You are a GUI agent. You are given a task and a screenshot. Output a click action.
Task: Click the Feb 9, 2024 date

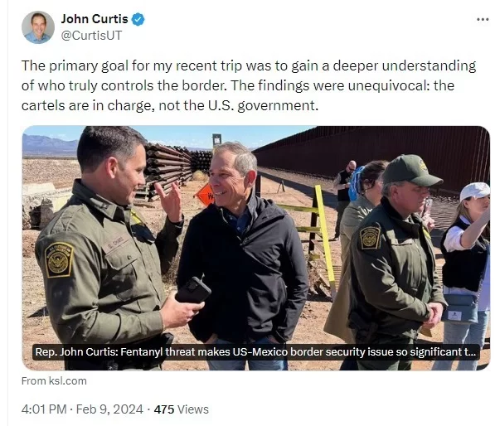point(109,409)
